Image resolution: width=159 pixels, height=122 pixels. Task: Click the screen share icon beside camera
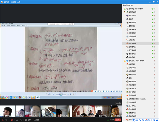point(17,120)
